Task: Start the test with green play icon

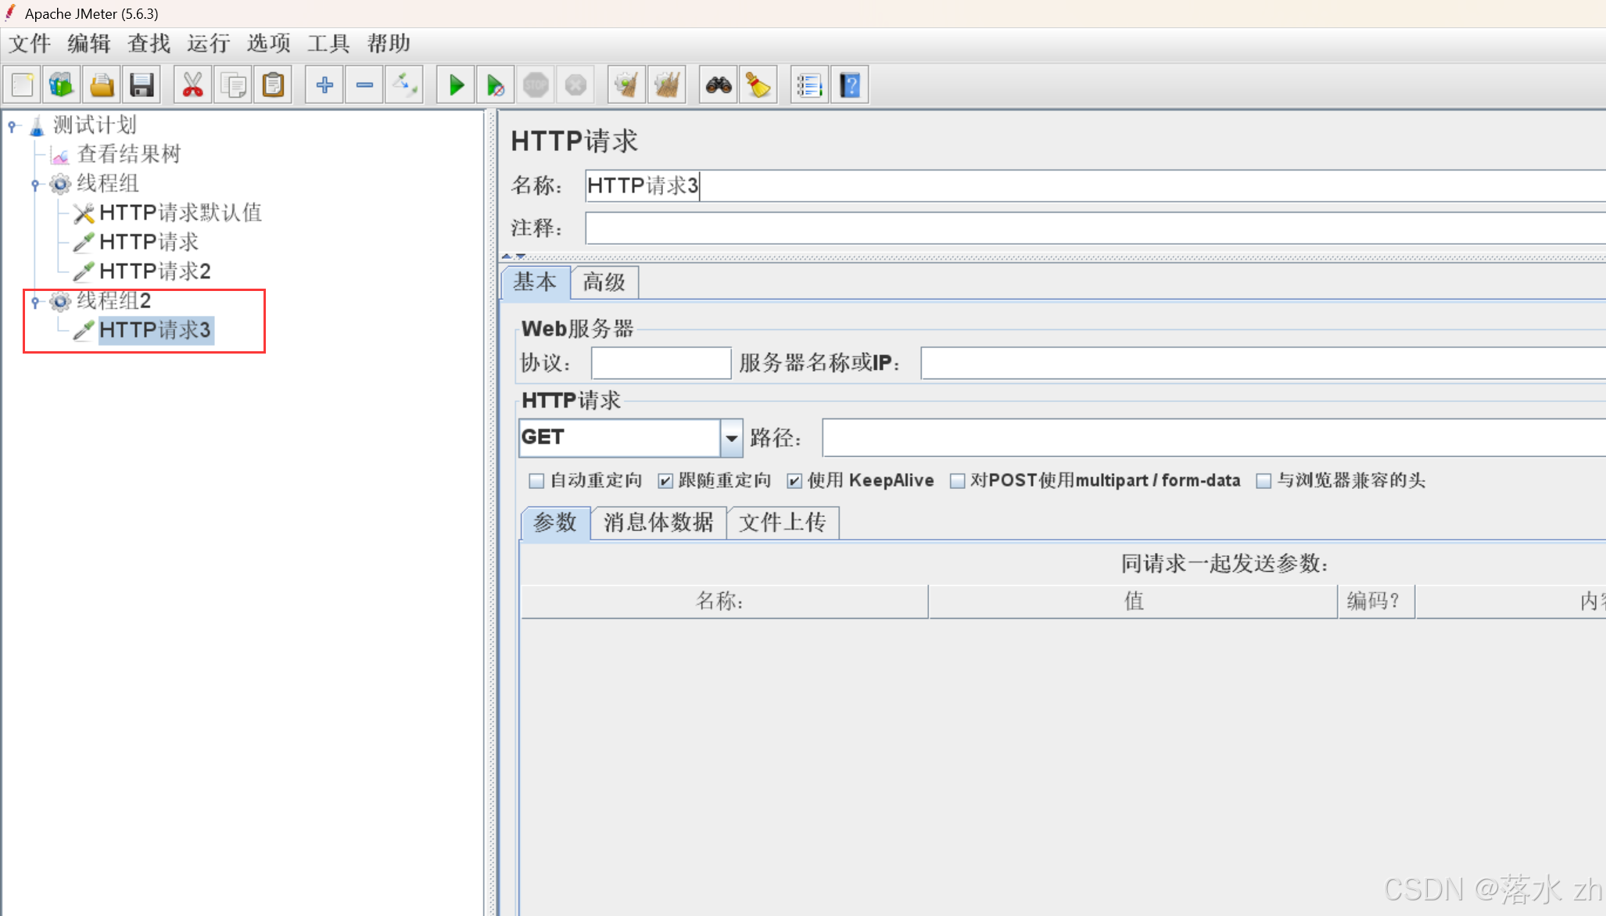Action: coord(456,84)
